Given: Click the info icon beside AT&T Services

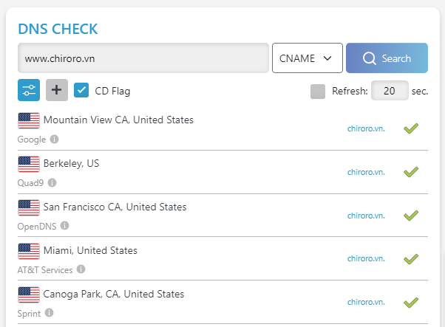Looking at the screenshot, I should point(81,269).
